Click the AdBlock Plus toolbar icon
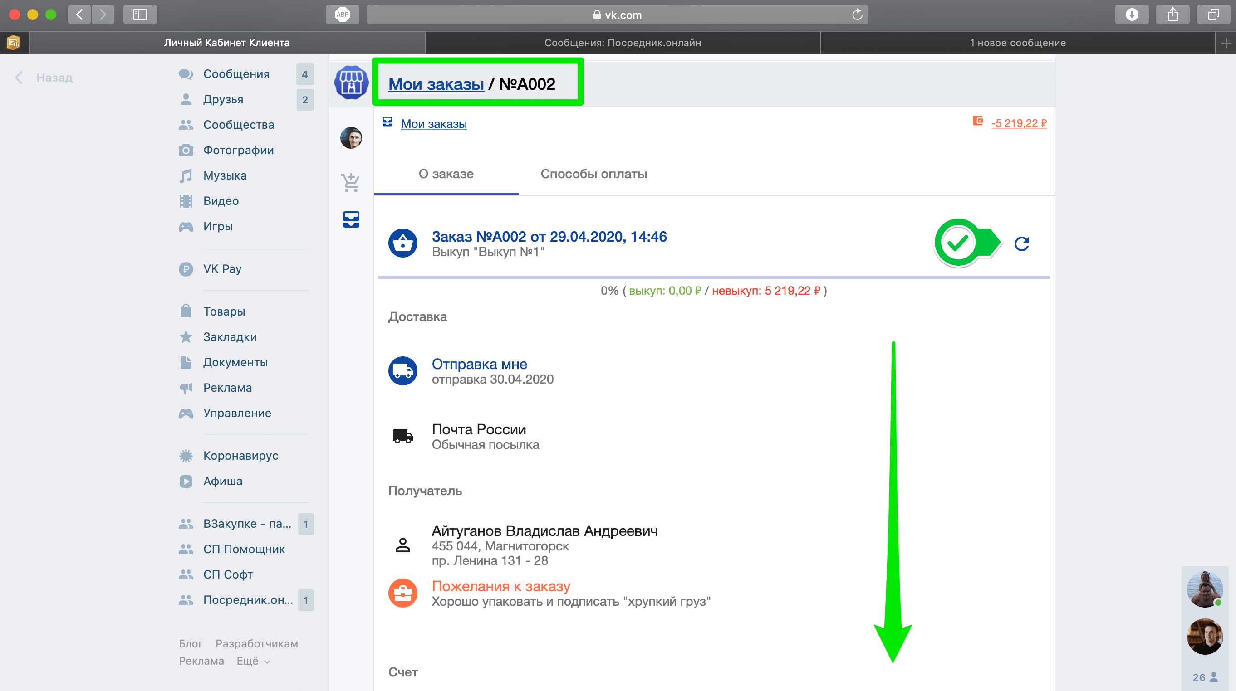The width and height of the screenshot is (1236, 691). tap(342, 15)
